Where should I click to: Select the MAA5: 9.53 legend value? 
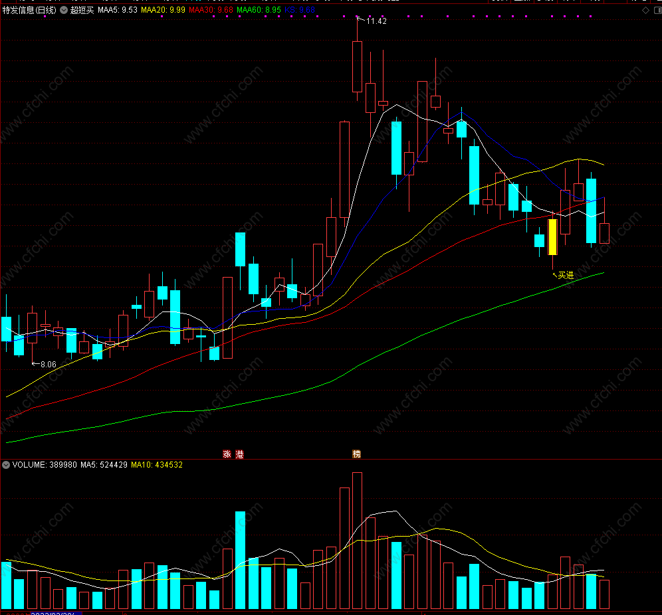point(118,10)
